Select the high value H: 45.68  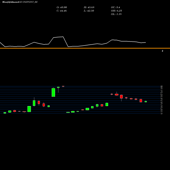pos(89,7)
